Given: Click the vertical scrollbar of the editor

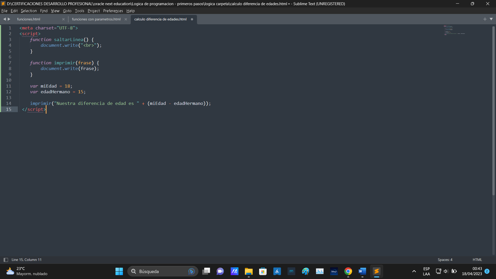Looking at the screenshot, I should coord(493,111).
